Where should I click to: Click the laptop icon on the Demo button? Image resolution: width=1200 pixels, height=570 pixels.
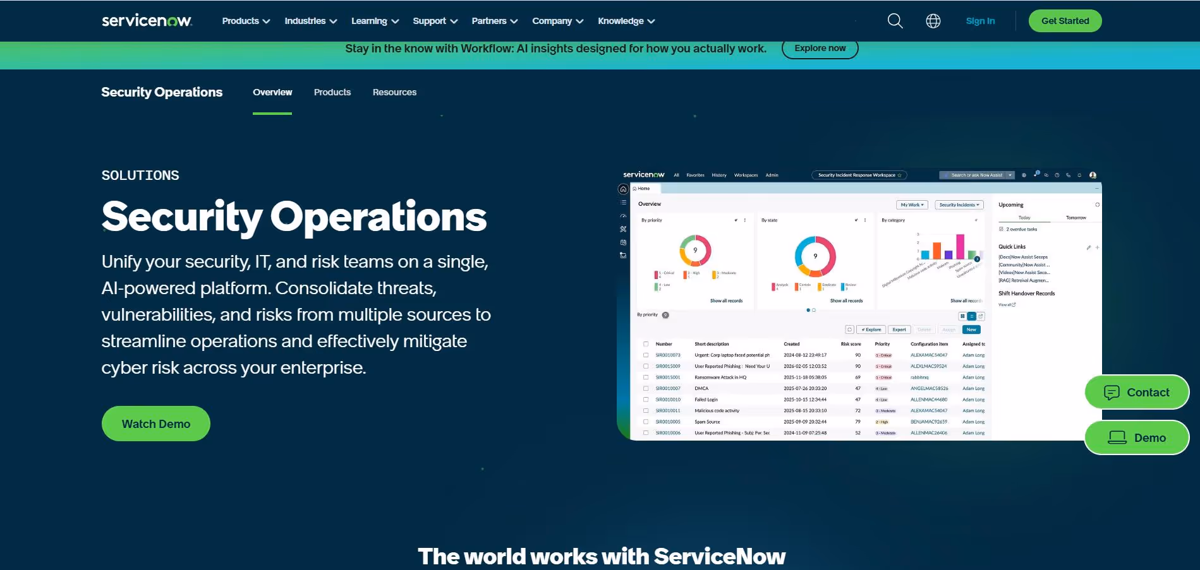point(1117,437)
